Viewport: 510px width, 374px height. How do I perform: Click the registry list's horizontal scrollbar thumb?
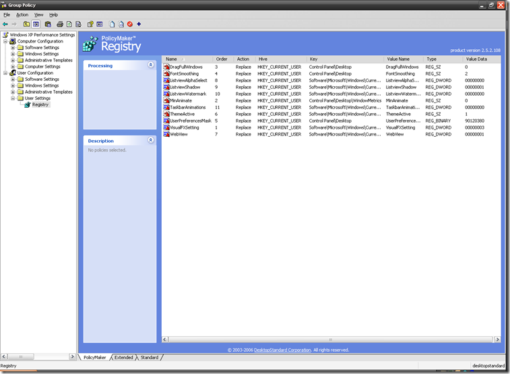[x=331, y=340]
